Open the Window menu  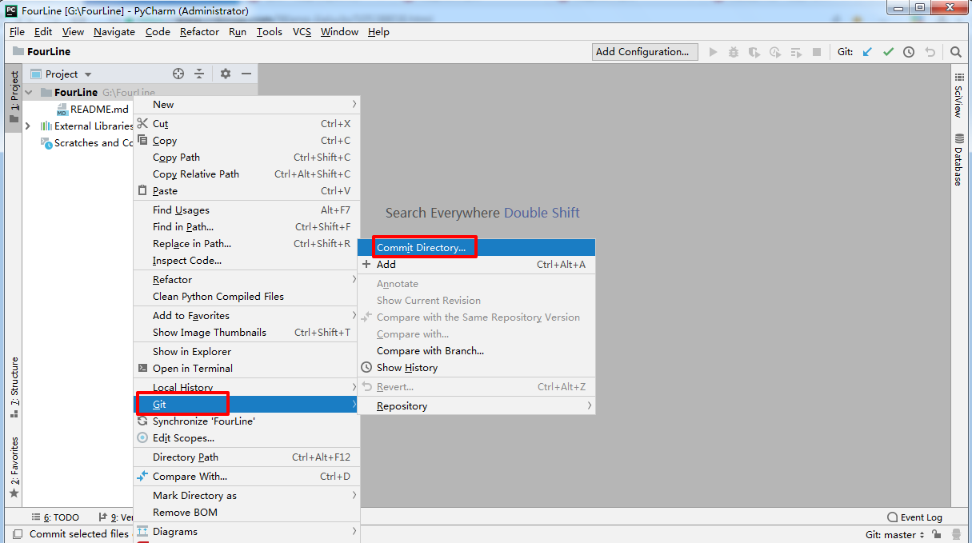pos(339,32)
